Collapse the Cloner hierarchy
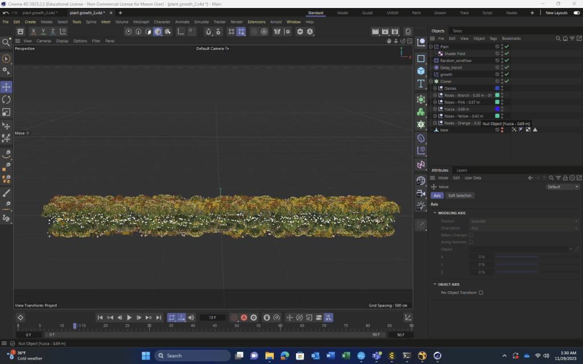Viewport: 583px width, 364px height. pyautogui.click(x=431, y=81)
